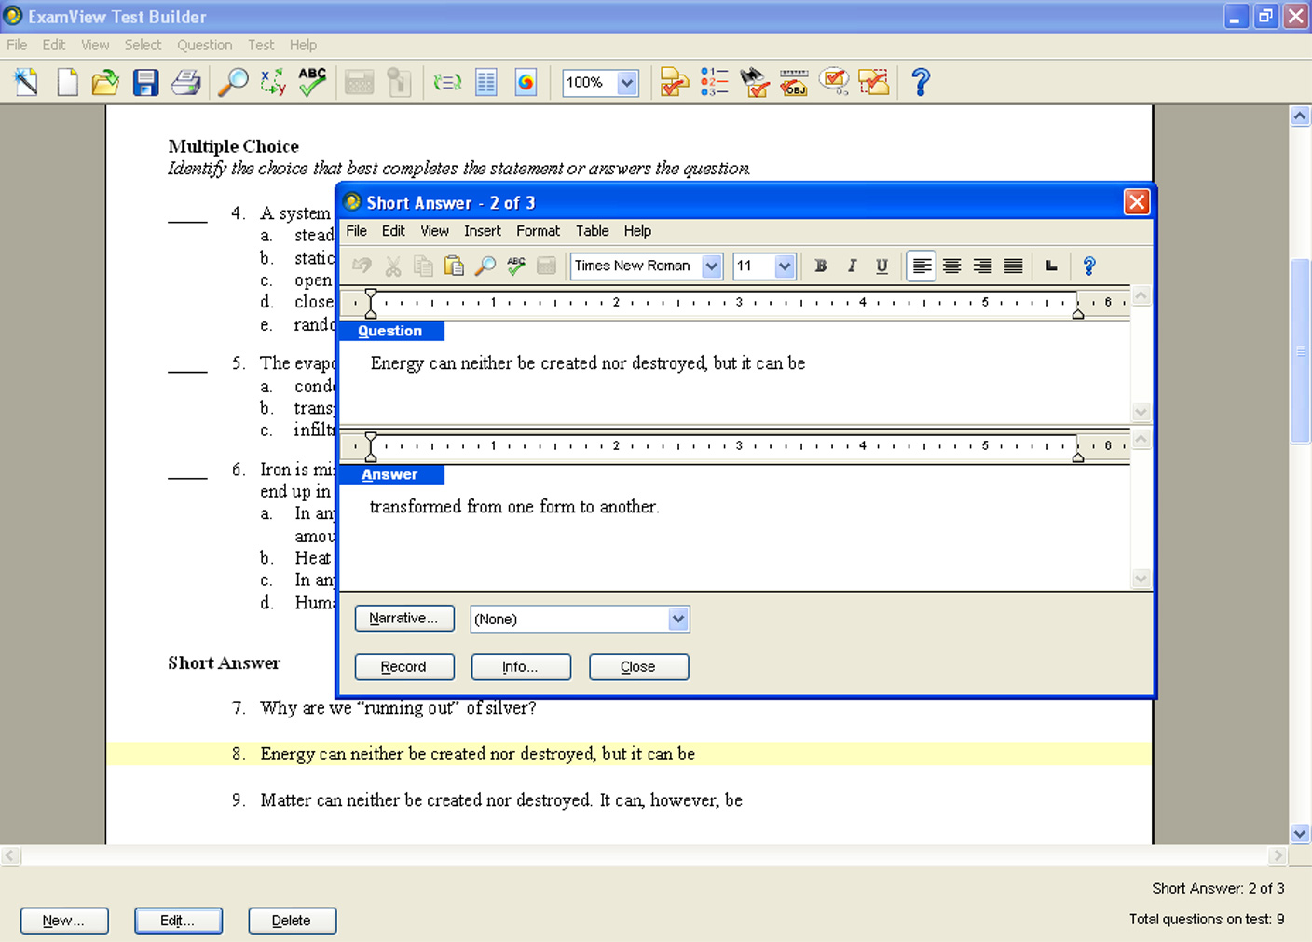Click the x-y replace icon
The height and width of the screenshot is (942, 1312).
273,82
